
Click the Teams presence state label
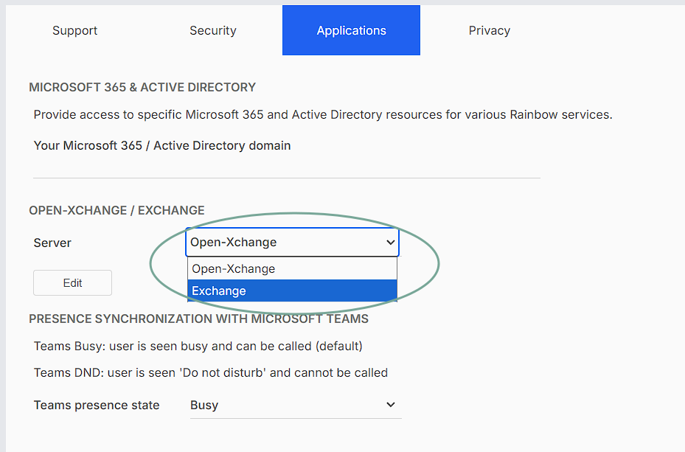tap(97, 405)
